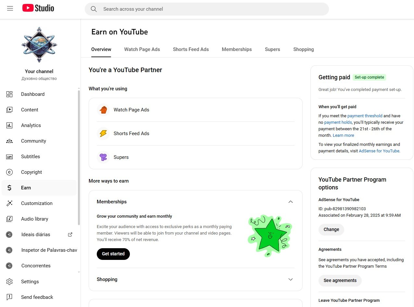This screenshot has width=414, height=307.
Task: Click the Shorts Feed Ads row label
Action: (x=132, y=134)
